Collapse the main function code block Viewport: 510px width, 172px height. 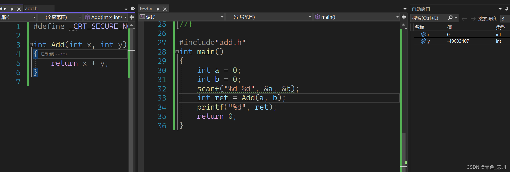coord(177,52)
